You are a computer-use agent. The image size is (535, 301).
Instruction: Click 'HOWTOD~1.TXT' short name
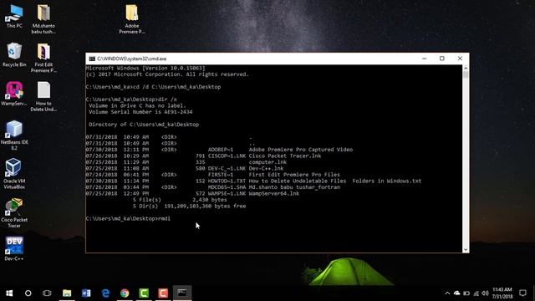point(227,181)
